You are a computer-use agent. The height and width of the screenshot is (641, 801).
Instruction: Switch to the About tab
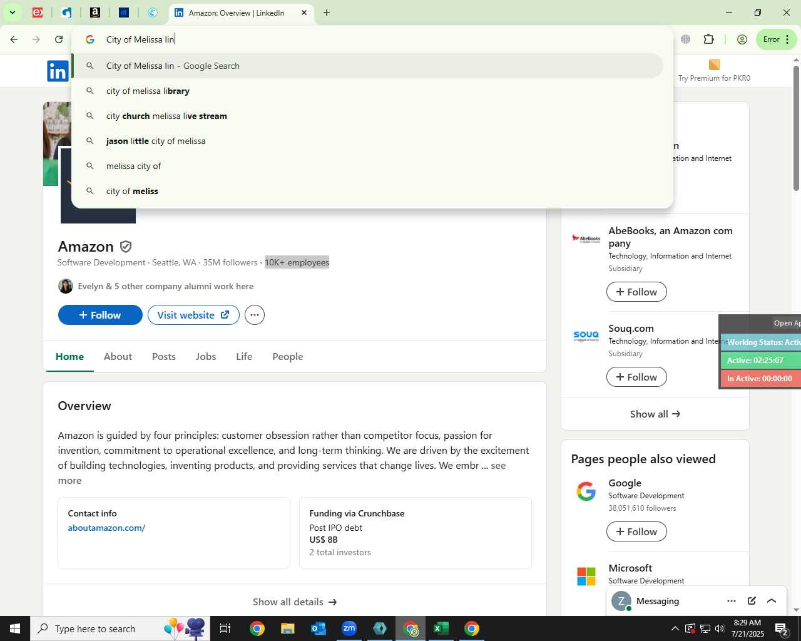(118, 356)
